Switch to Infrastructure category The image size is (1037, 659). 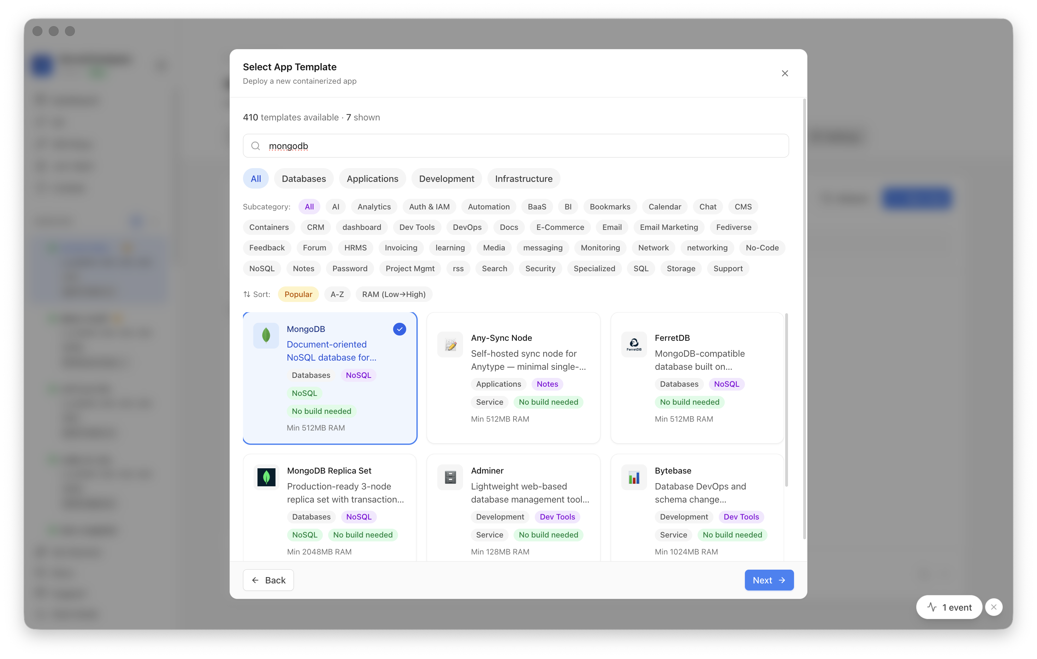pos(524,178)
